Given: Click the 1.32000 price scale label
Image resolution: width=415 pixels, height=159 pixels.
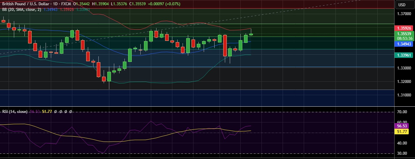Looking at the screenshot, I should coord(404,81).
